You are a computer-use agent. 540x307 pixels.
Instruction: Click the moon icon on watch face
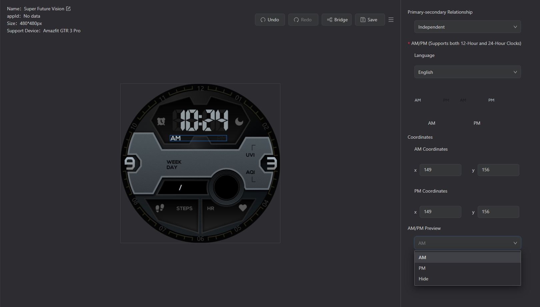click(239, 122)
